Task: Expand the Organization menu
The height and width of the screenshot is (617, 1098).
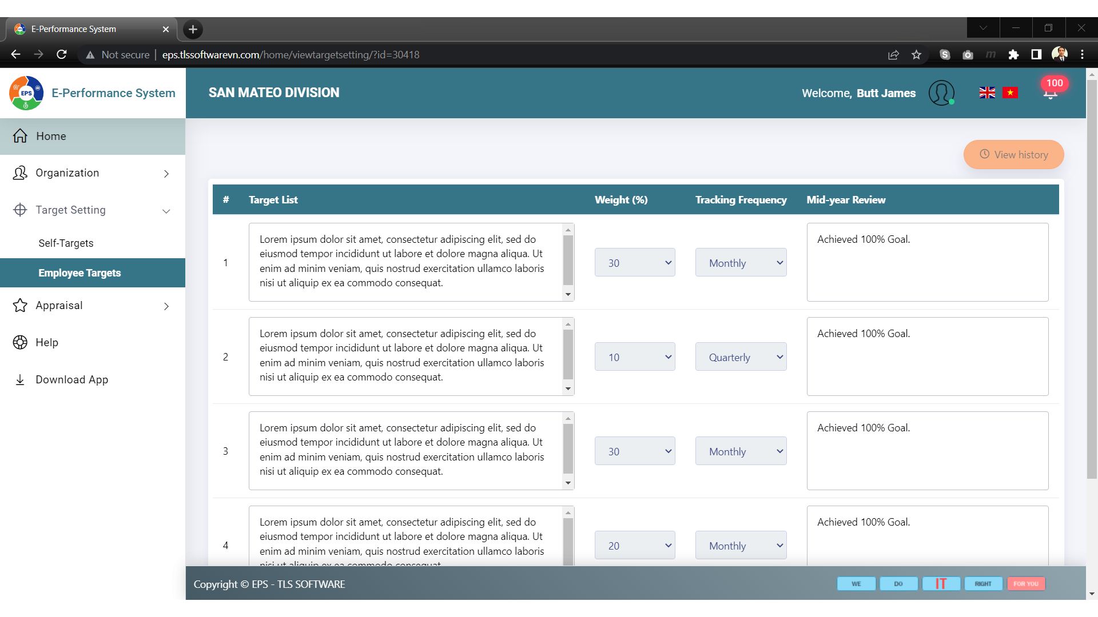Action: (x=91, y=173)
